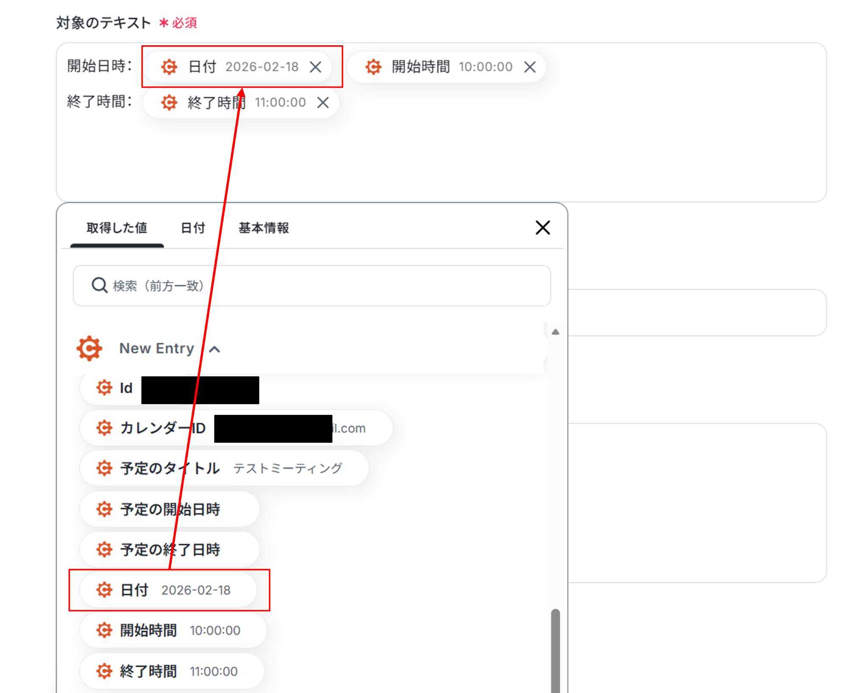The image size is (868, 693).
Task: Click the scroll up arrow in list
Action: point(555,332)
